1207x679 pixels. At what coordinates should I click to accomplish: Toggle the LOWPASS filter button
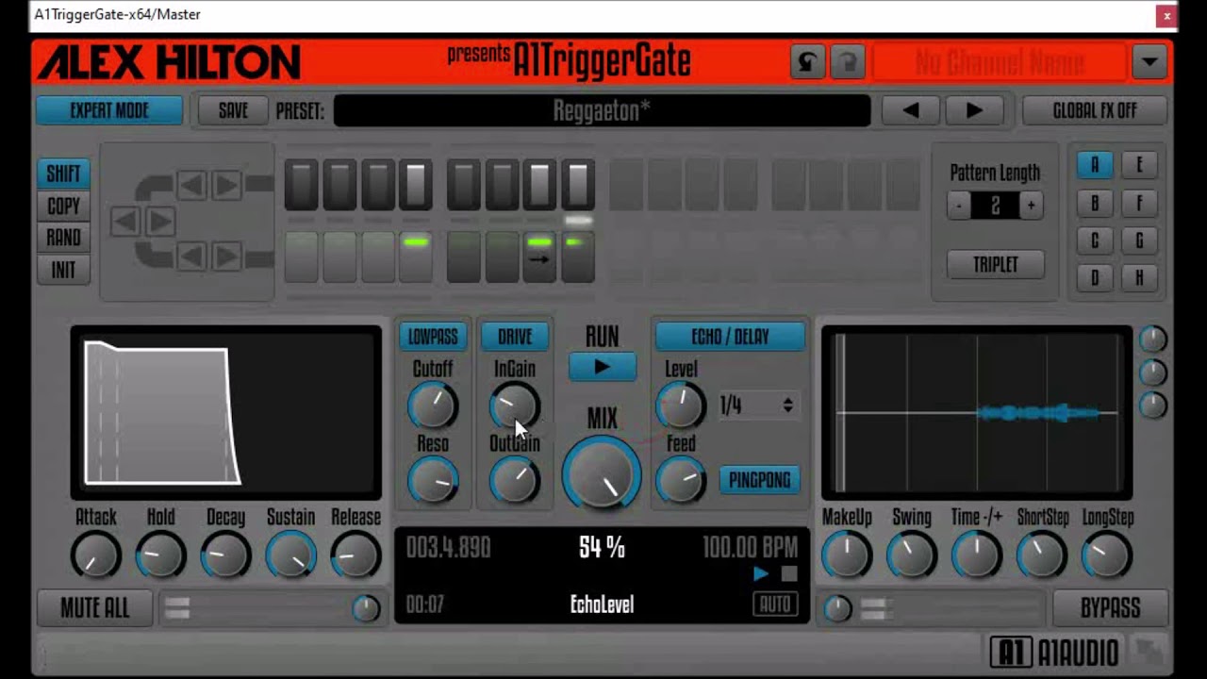(433, 336)
